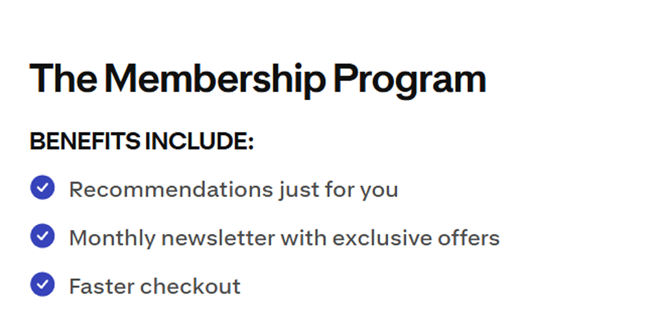Viewport: 649px width, 321px height.
Task: Click the word 'BENEFITS' in the subheading
Action: 85,142
